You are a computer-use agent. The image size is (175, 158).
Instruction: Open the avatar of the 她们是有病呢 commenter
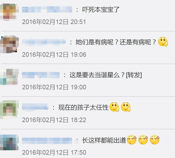9,44
